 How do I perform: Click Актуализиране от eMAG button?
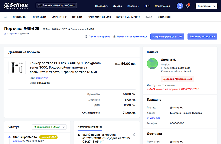click(167, 36)
